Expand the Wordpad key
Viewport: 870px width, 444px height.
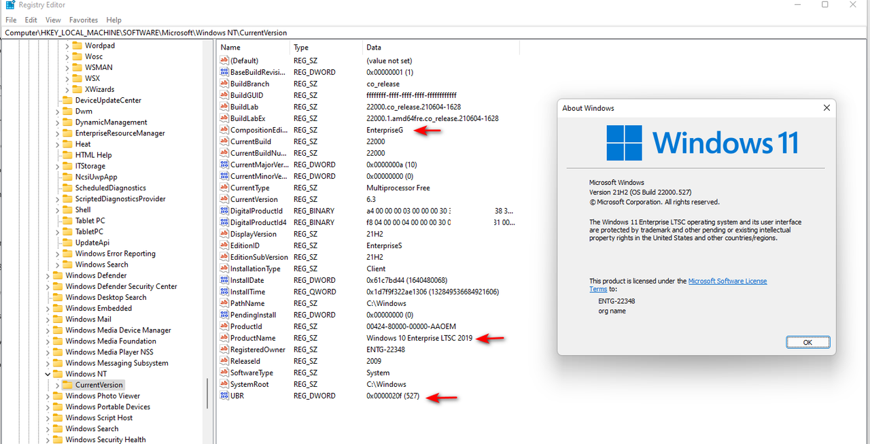pyautogui.click(x=67, y=46)
